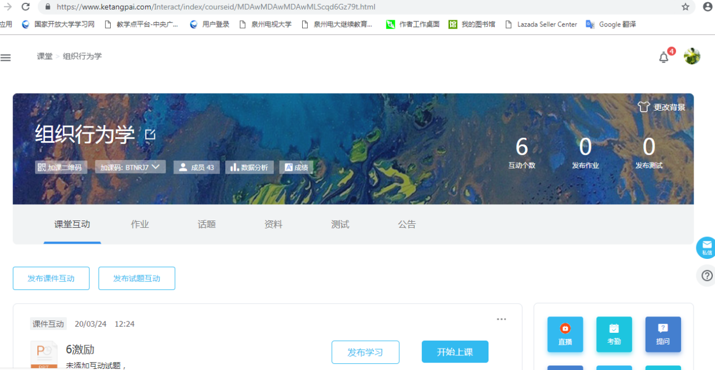Show the 加课二维码 QR code

pos(60,168)
